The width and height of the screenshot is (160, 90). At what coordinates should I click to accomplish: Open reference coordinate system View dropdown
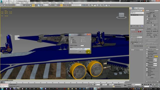45,5
